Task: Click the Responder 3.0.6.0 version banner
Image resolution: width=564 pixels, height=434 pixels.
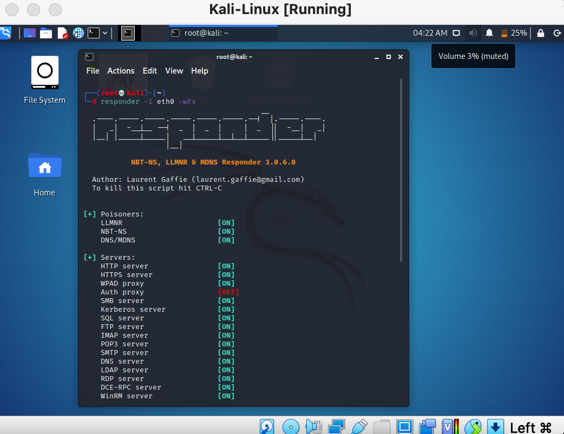Action: coord(213,162)
